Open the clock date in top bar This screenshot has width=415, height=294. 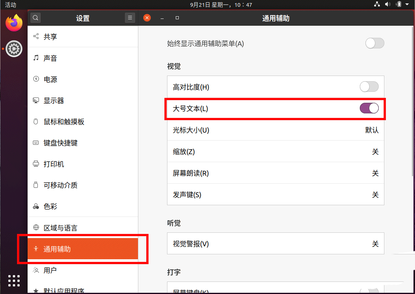pos(221,5)
